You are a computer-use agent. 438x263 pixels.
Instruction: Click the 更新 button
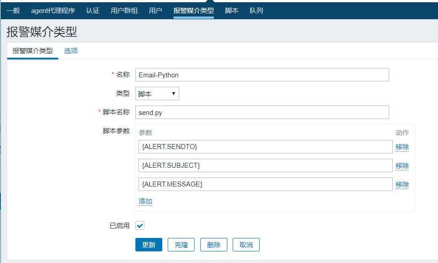148,245
